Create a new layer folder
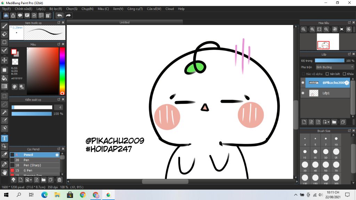The width and height of the screenshot is (356, 200). point(334,122)
